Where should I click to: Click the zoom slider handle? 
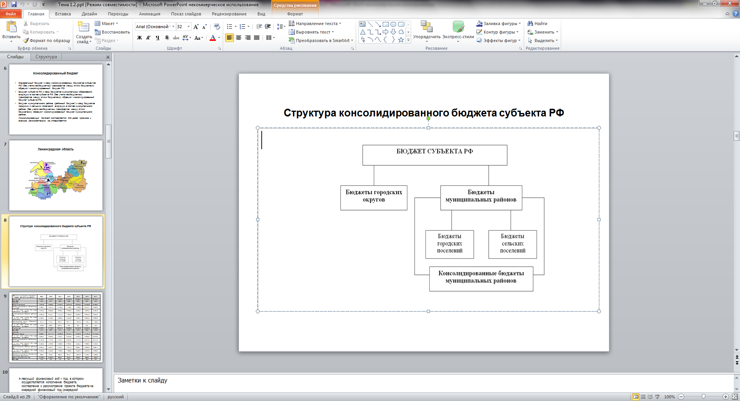coord(704,397)
